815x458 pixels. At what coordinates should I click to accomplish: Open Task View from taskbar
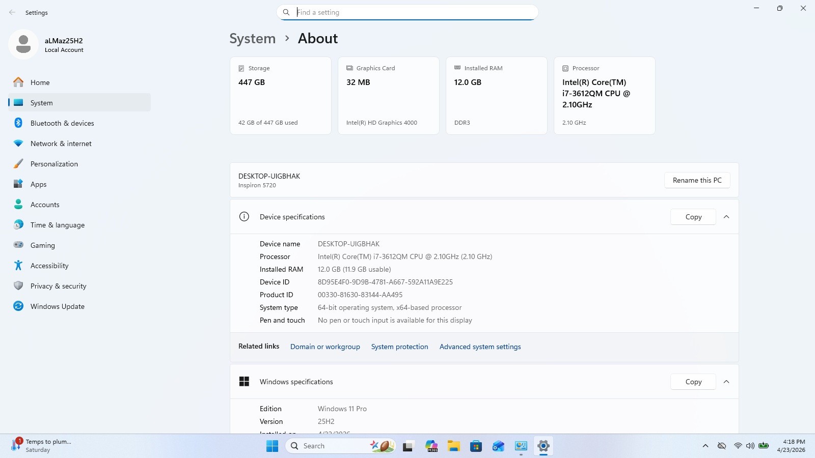click(x=408, y=446)
